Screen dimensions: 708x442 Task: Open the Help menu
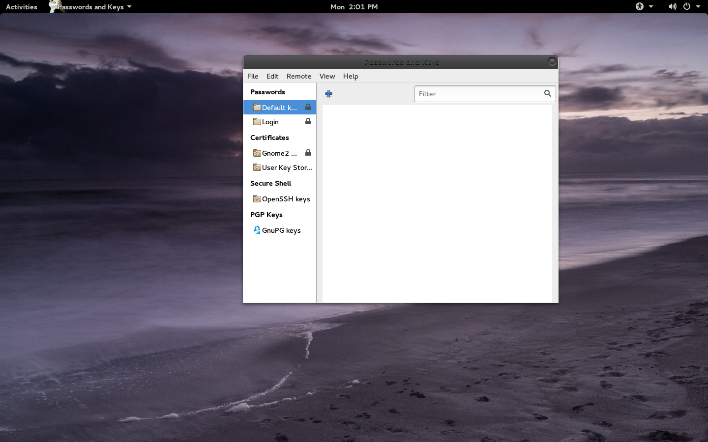tap(351, 76)
